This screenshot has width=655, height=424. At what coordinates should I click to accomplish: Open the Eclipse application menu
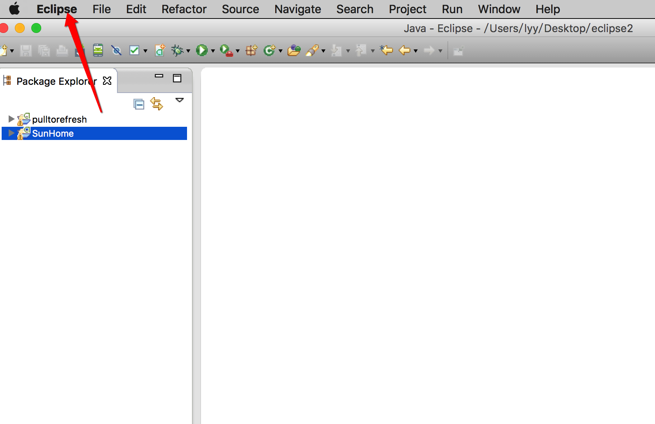(x=57, y=9)
